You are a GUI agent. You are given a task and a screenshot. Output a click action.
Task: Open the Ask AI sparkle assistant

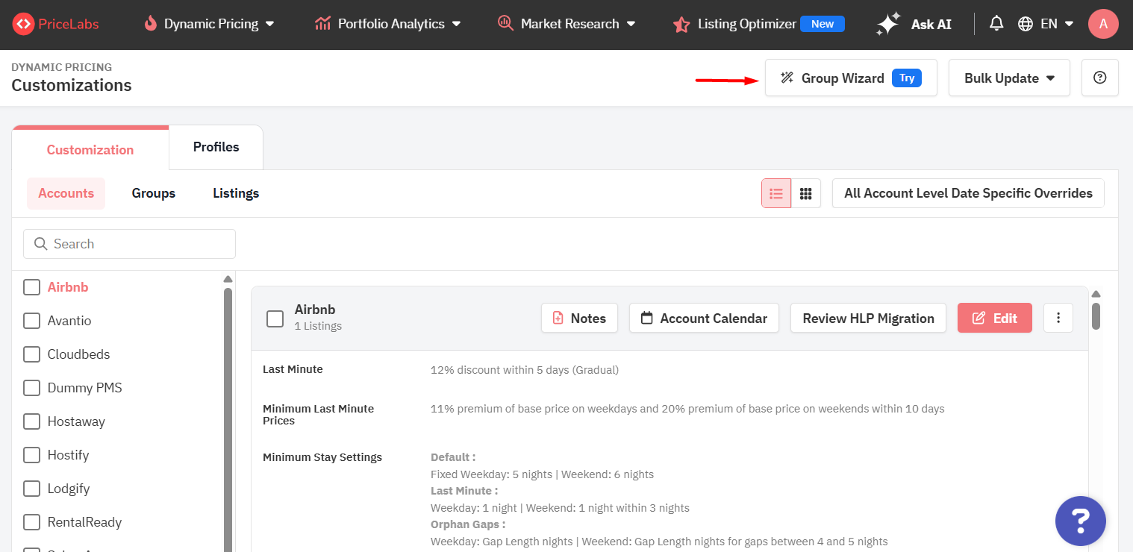coord(914,24)
